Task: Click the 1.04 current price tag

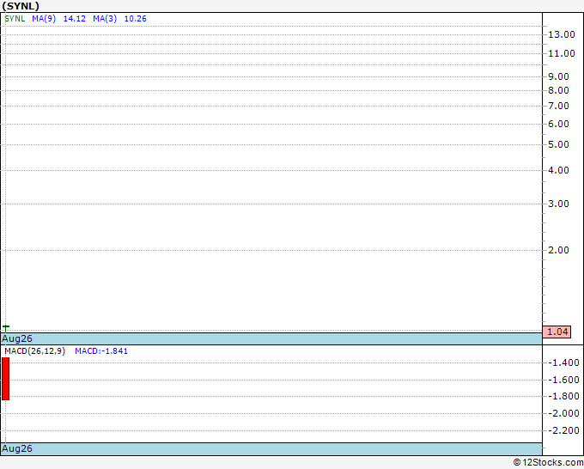Action: [x=557, y=332]
